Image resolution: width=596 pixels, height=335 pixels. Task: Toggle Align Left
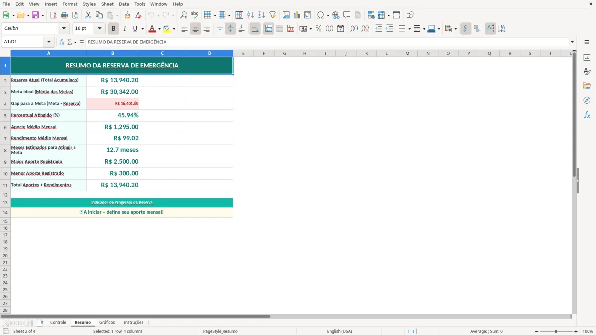[184, 29]
